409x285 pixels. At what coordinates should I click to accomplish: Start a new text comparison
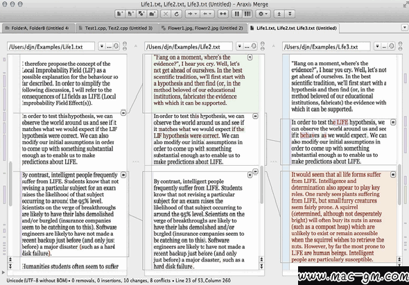120,14
